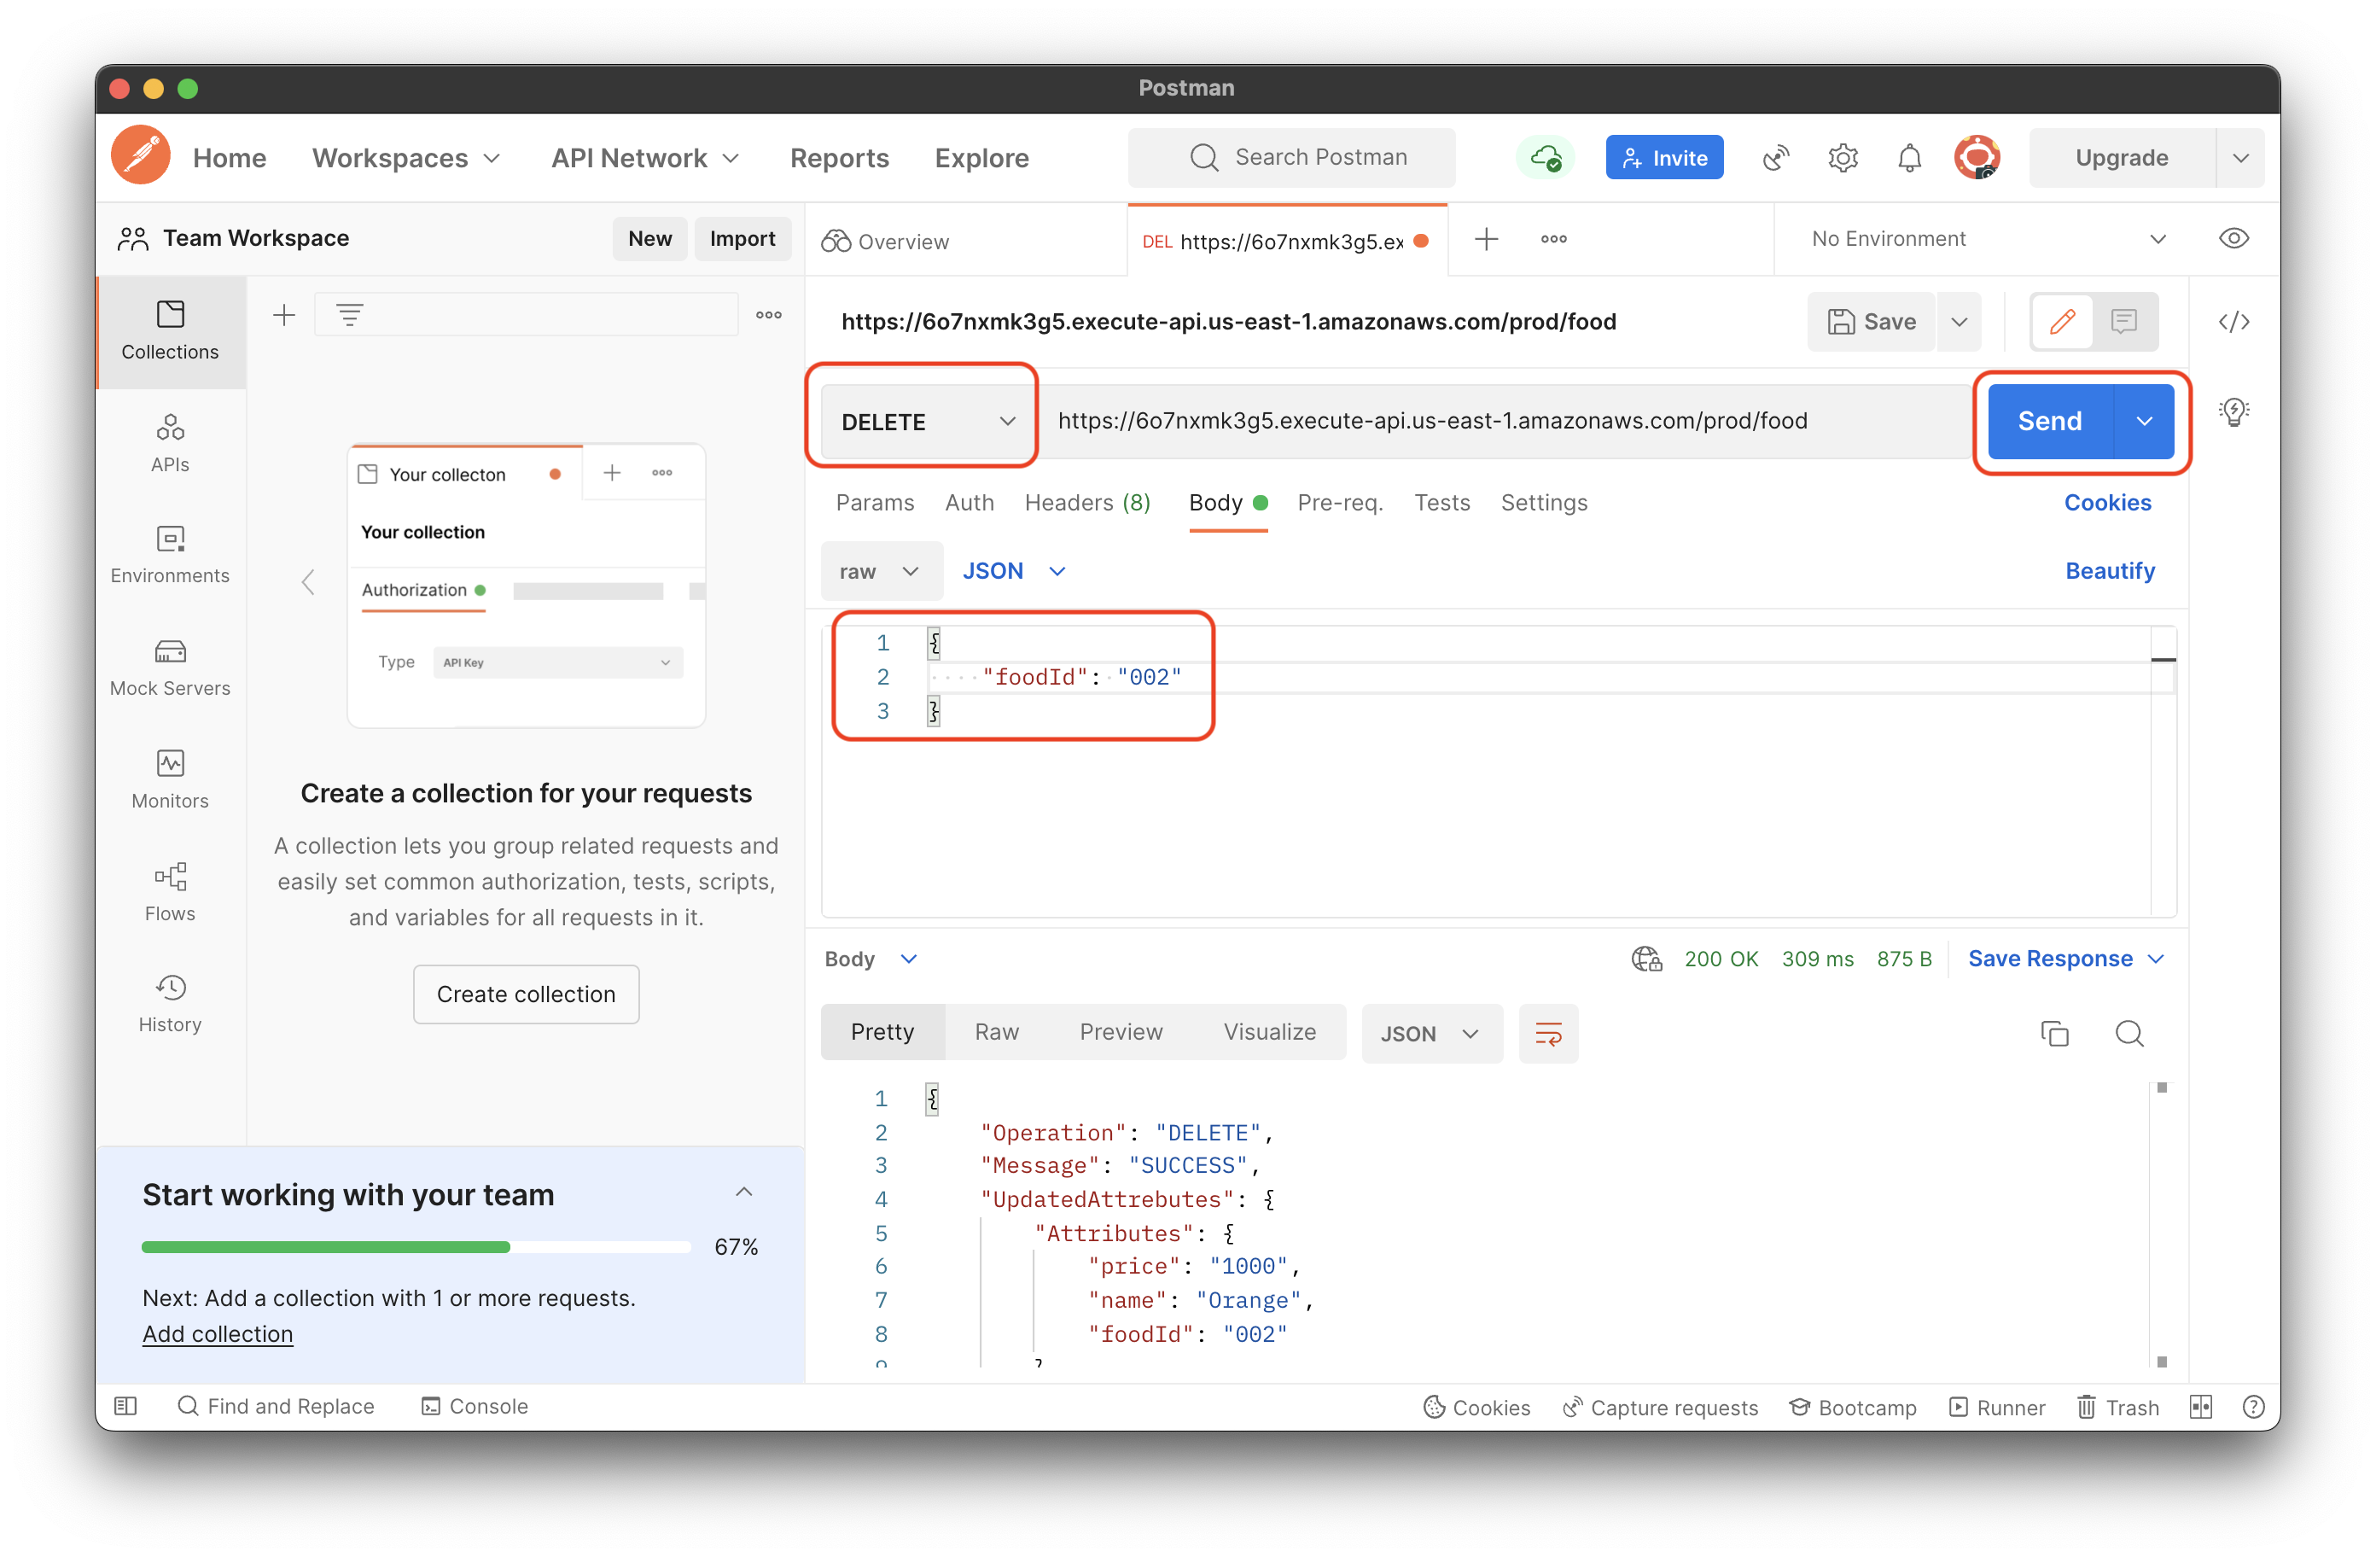Screen dimensions: 2376x1557
Task: Open the History sidebar panel
Action: pos(170,1005)
